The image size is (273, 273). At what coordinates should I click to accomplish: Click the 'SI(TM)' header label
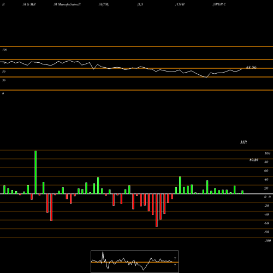[x=104, y=4]
